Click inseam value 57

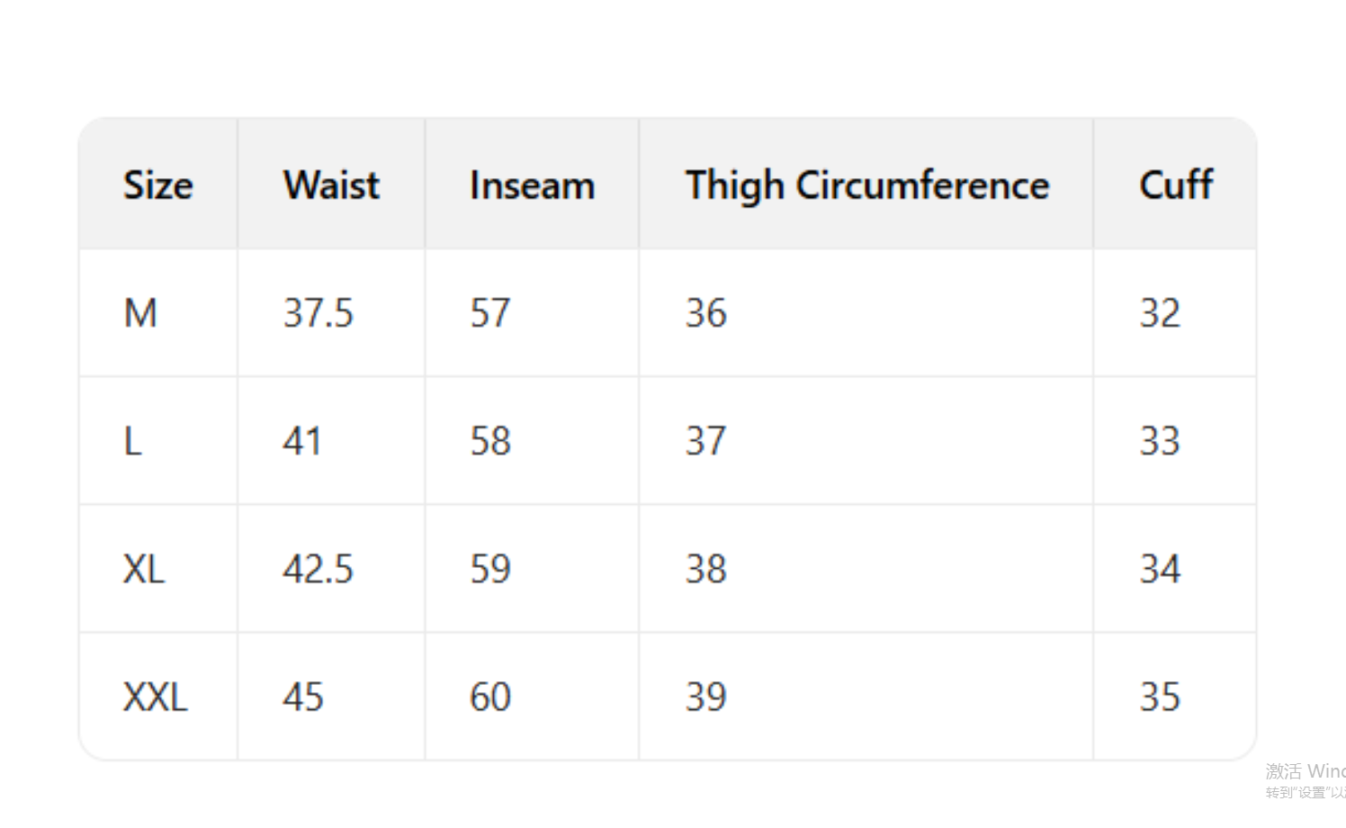click(x=489, y=313)
